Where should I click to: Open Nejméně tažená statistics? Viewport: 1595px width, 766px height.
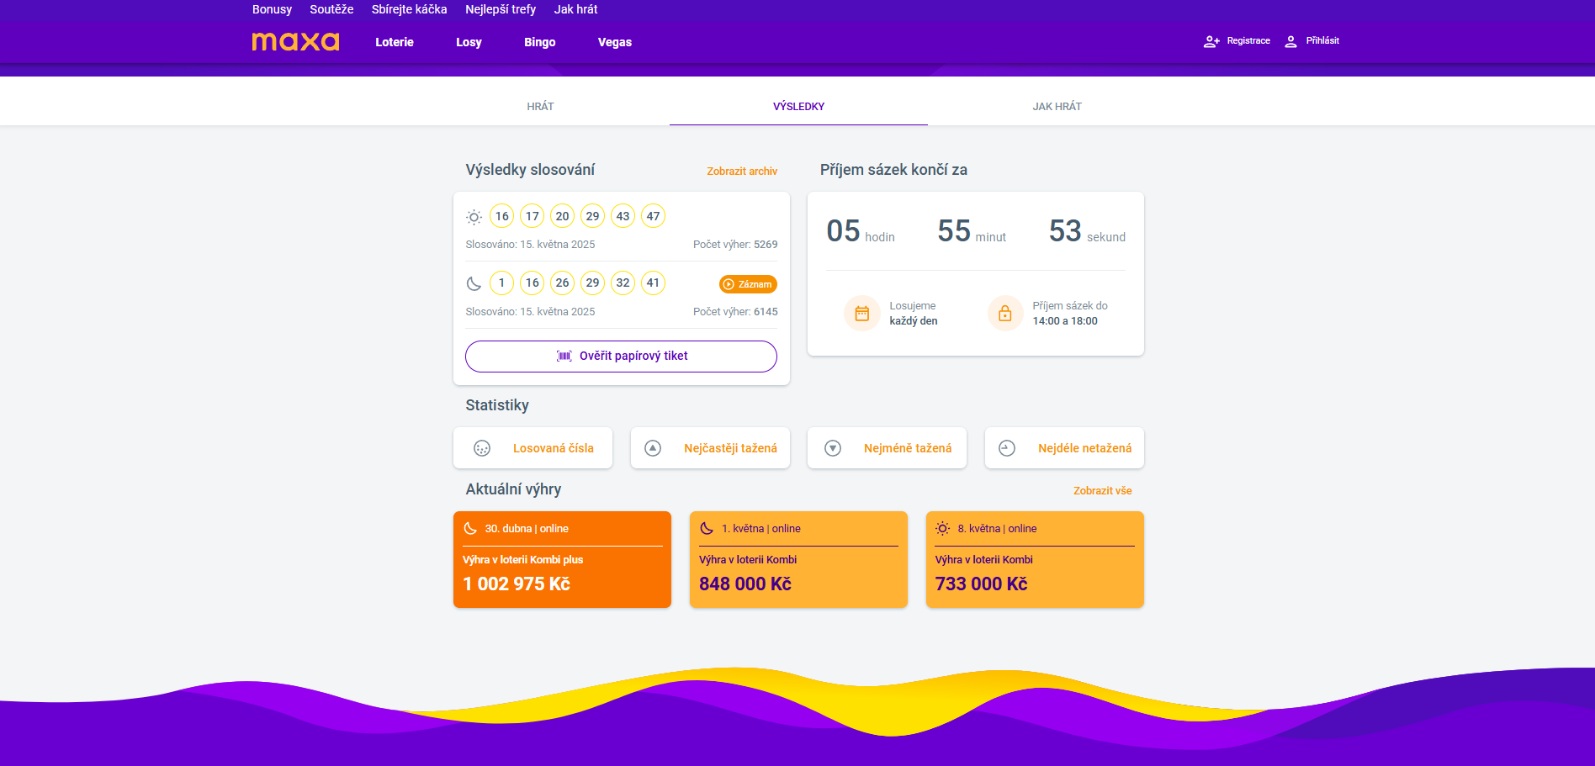pos(887,448)
